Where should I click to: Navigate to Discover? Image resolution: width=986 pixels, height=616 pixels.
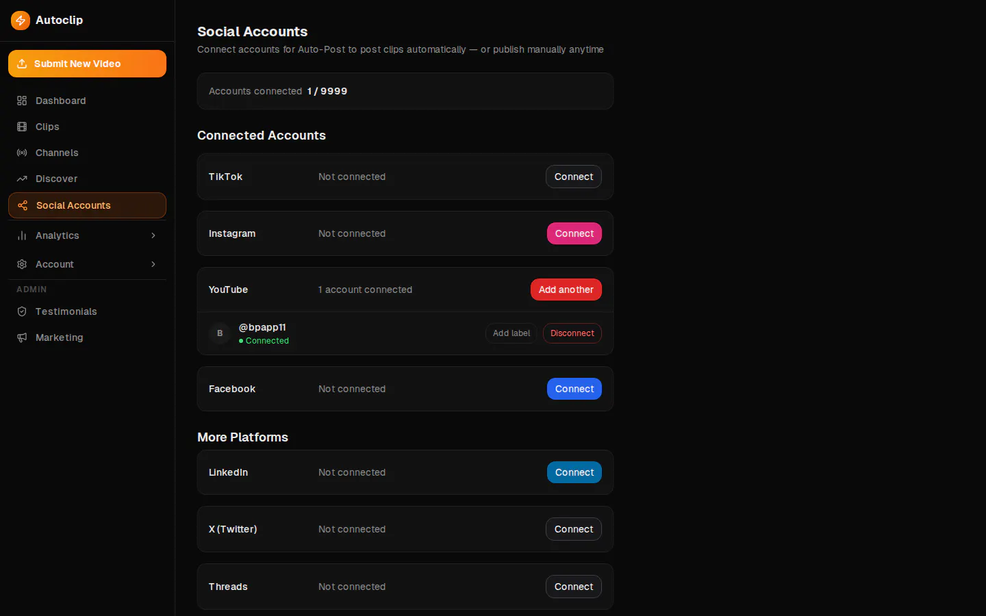87,179
